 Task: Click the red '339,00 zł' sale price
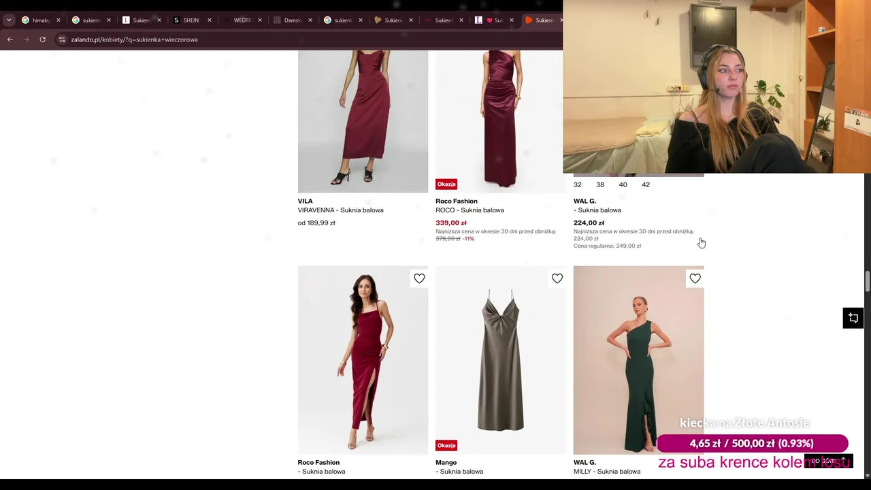point(451,223)
